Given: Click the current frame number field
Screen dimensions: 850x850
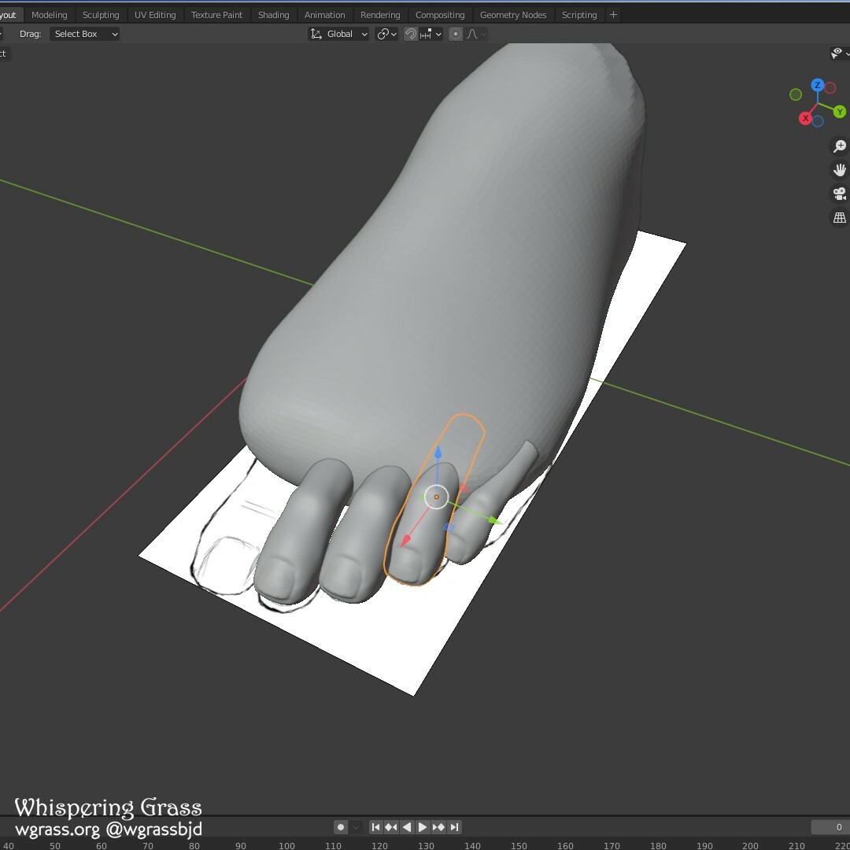Looking at the screenshot, I should [830, 827].
